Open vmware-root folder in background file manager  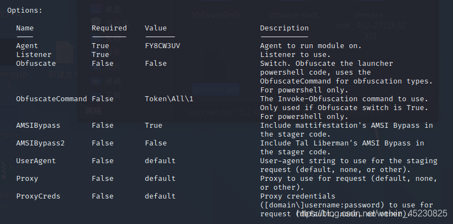click(x=293, y=15)
